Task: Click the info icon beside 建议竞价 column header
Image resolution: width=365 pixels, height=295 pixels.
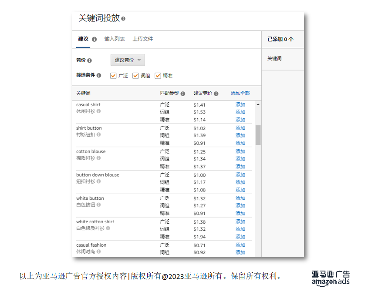Action: [216, 93]
